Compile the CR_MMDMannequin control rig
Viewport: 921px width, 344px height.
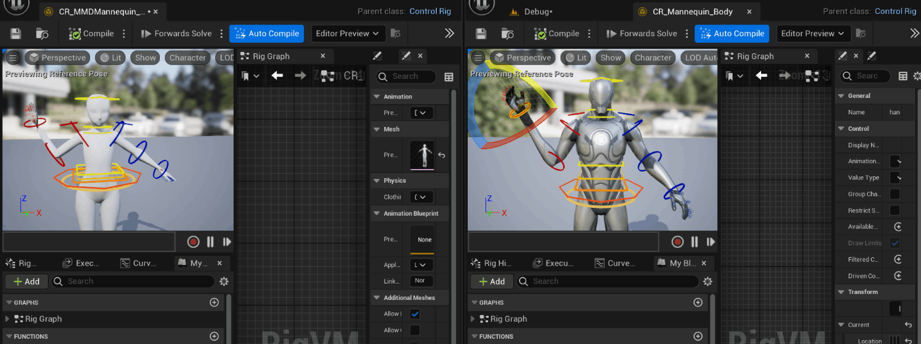click(91, 34)
